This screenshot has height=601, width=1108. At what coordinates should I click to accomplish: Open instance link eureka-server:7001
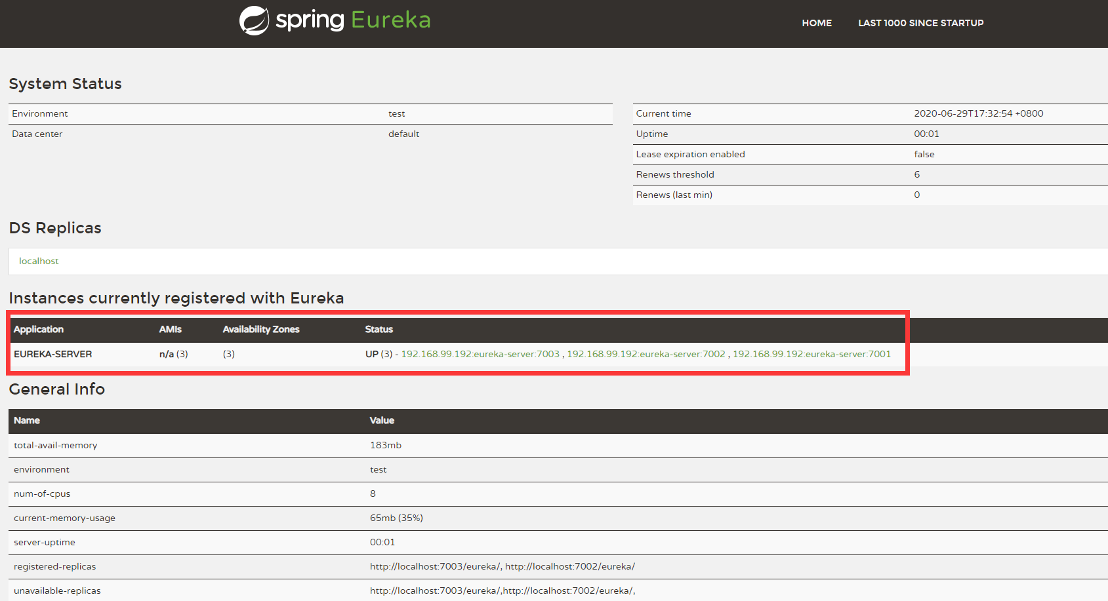click(x=812, y=354)
